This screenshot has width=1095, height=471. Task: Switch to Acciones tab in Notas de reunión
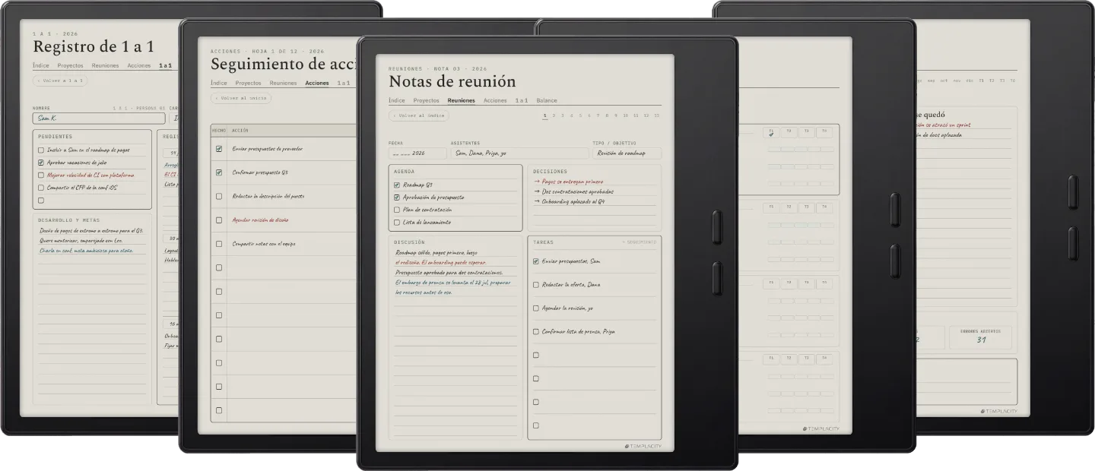pyautogui.click(x=495, y=100)
